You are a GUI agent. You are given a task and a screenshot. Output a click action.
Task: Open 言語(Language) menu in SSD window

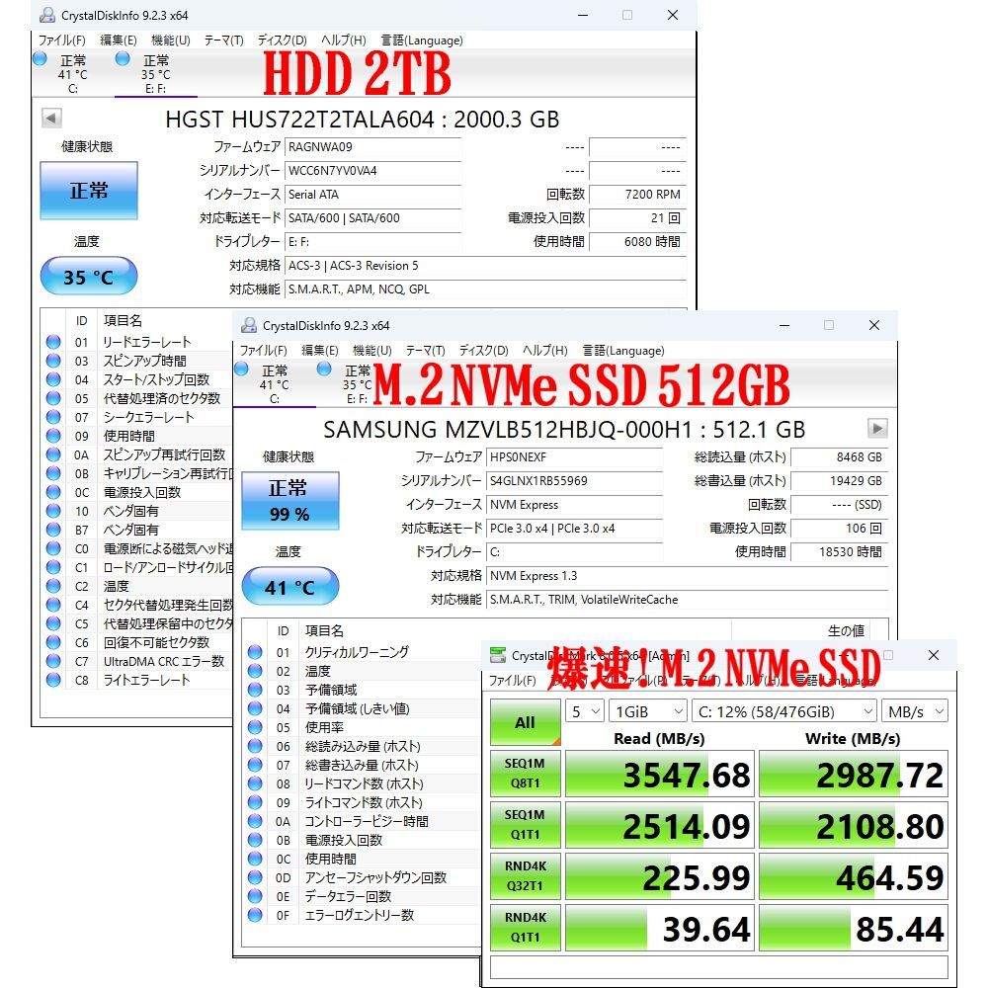point(622,351)
